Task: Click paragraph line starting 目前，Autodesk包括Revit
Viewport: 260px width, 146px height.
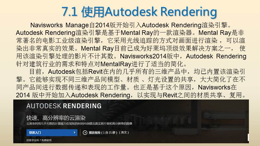Action: [x=137, y=72]
